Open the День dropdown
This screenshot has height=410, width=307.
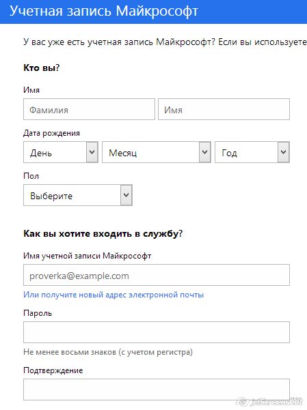point(61,152)
